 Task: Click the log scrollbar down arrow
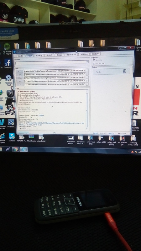(87, 128)
